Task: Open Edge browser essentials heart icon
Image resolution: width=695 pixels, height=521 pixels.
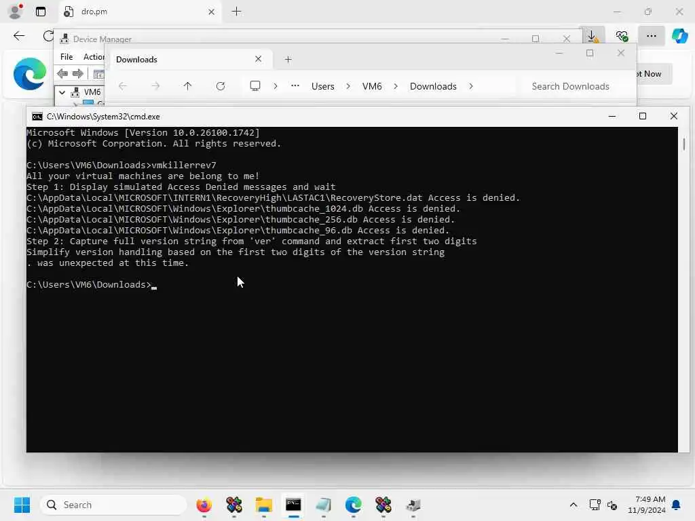Action: pyautogui.click(x=622, y=36)
